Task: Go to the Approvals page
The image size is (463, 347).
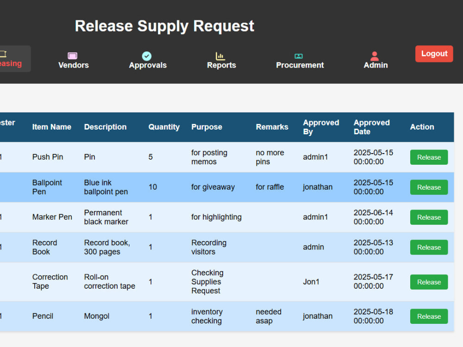Action: 148,65
